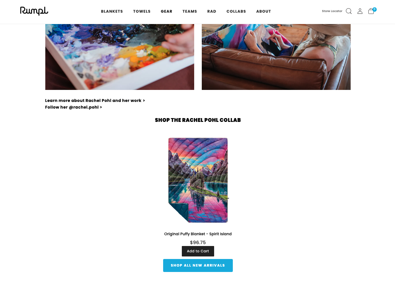The image size is (395, 284).
Task: Learn more about Rachel Pohl link
Action: [95, 100]
